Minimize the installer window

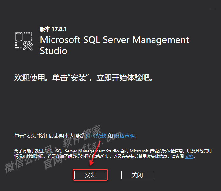point(212,9)
